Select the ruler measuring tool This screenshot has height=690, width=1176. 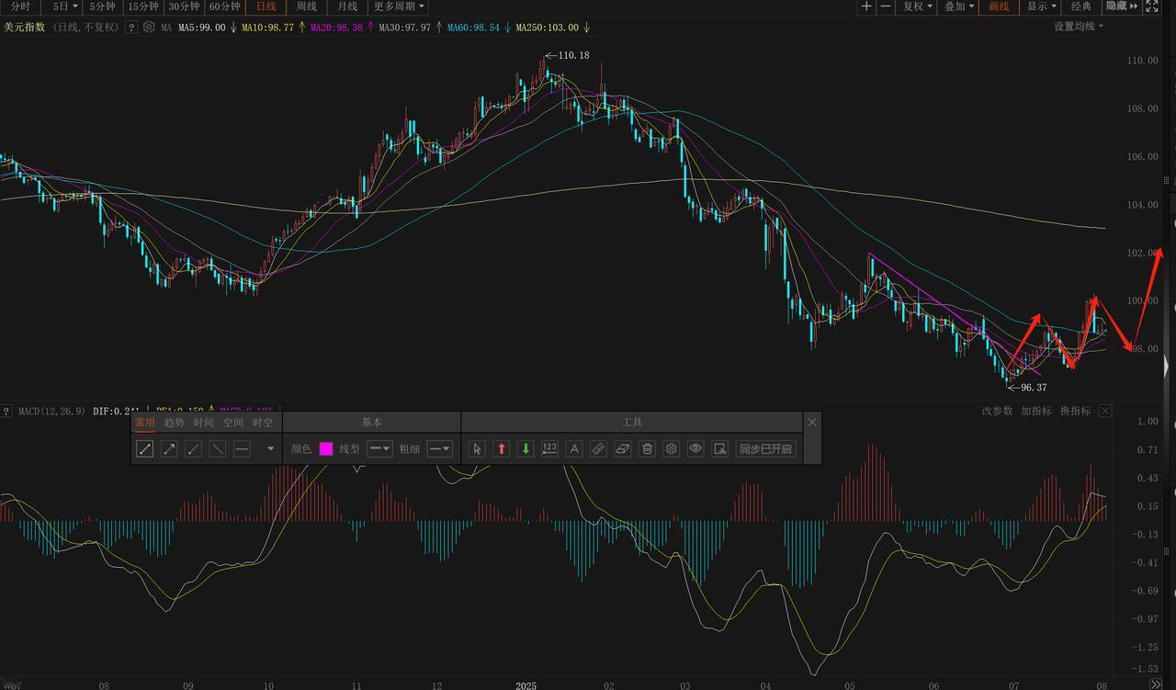coord(598,449)
